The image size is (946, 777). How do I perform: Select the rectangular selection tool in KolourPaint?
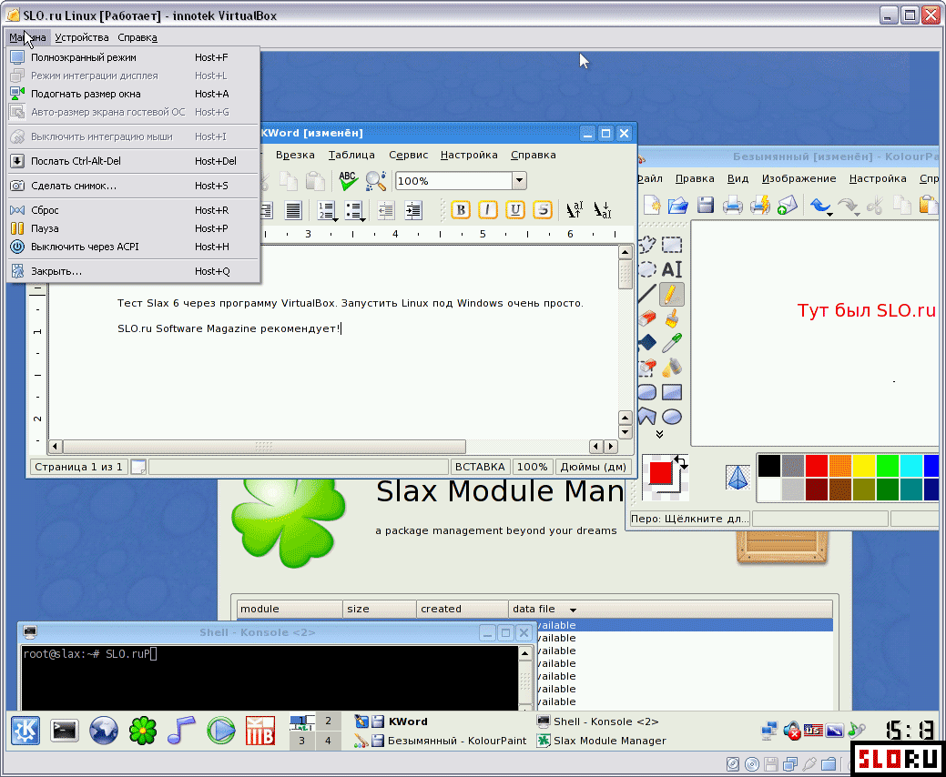pyautogui.click(x=672, y=245)
